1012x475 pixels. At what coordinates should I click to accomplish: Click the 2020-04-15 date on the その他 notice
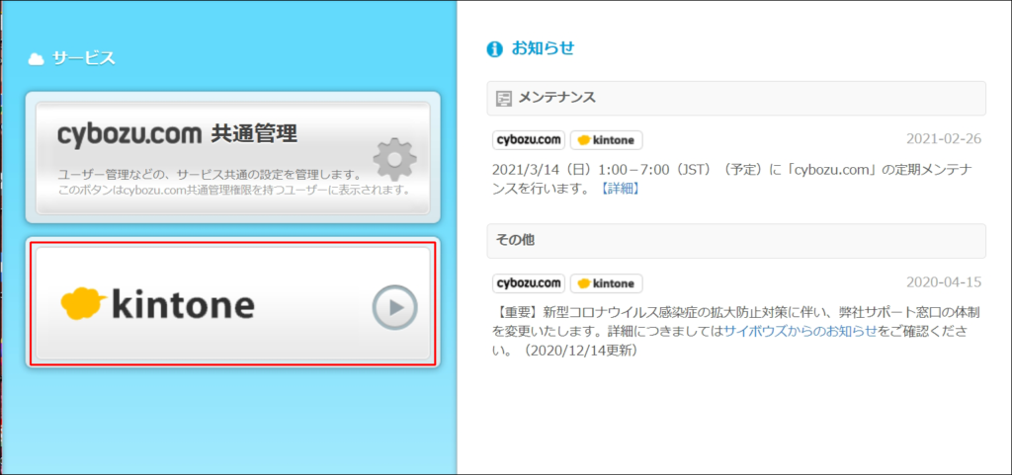[x=945, y=283]
